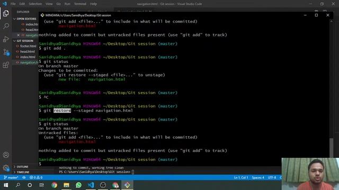The image size is (339, 190).
Task: Open the Go menu
Action: coord(59,4)
